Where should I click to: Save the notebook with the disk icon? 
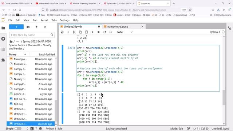[x=62, y=32]
